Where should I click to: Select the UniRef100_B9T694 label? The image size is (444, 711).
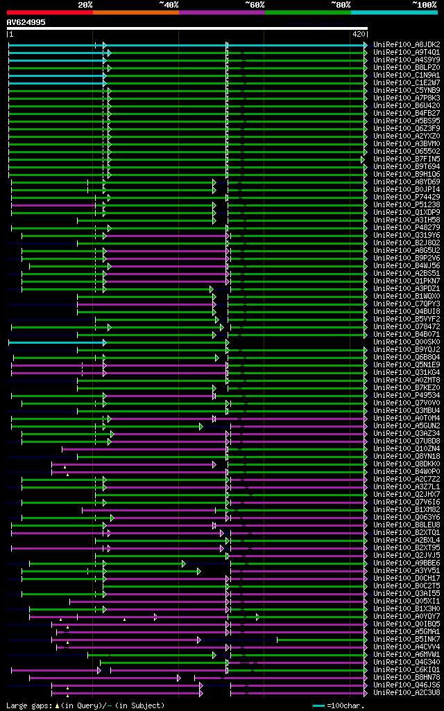point(407,167)
